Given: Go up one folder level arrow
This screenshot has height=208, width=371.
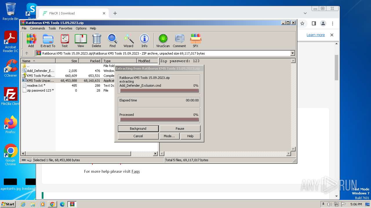Looking at the screenshot, I should tap(27, 53).
